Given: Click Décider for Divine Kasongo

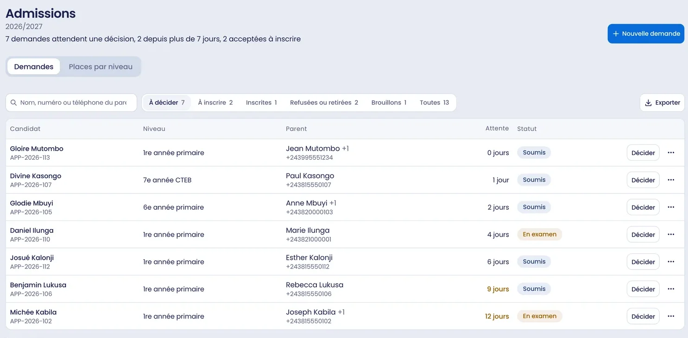Looking at the screenshot, I should pos(643,180).
